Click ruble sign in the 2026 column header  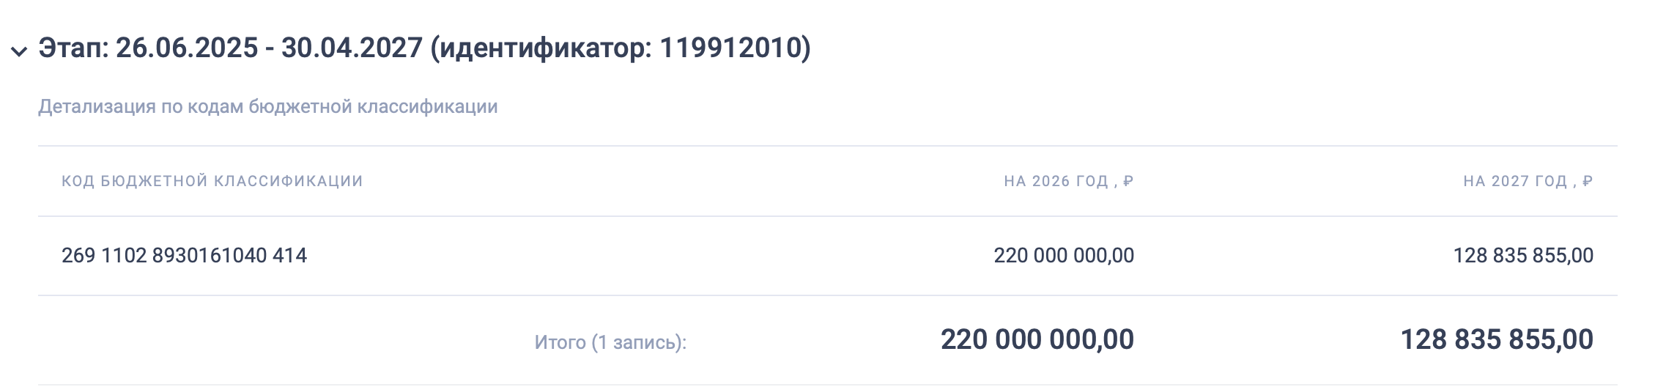pyautogui.click(x=1128, y=181)
